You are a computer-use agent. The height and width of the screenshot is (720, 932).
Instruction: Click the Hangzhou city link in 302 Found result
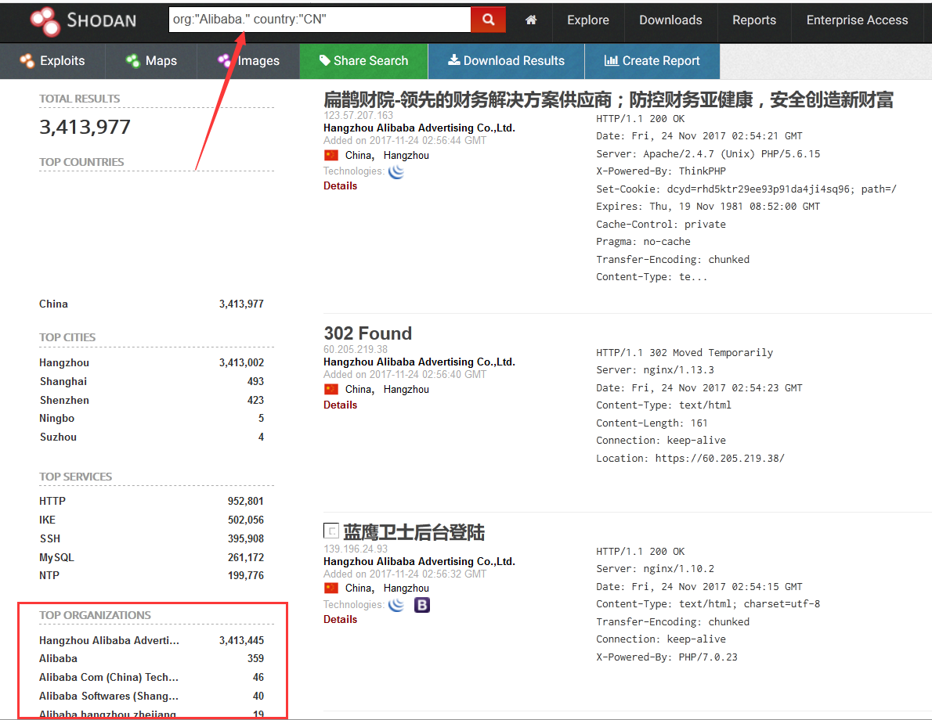pos(406,390)
